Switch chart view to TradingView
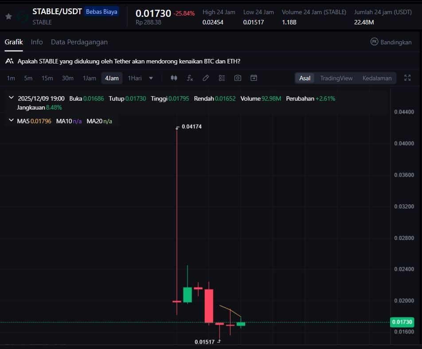422x349 pixels. click(x=336, y=78)
